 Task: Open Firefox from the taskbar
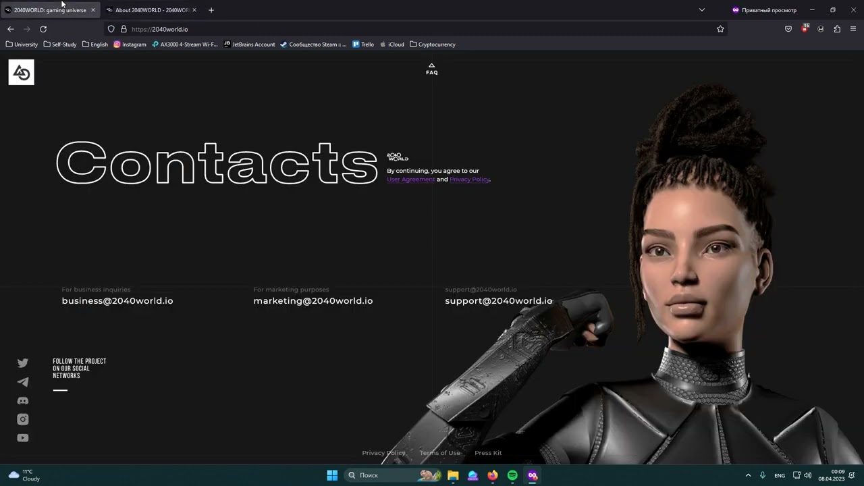tap(493, 475)
